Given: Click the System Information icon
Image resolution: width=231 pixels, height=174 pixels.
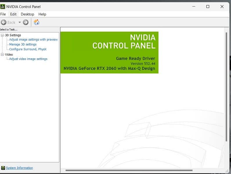Looking at the screenshot, I should click(3, 168).
